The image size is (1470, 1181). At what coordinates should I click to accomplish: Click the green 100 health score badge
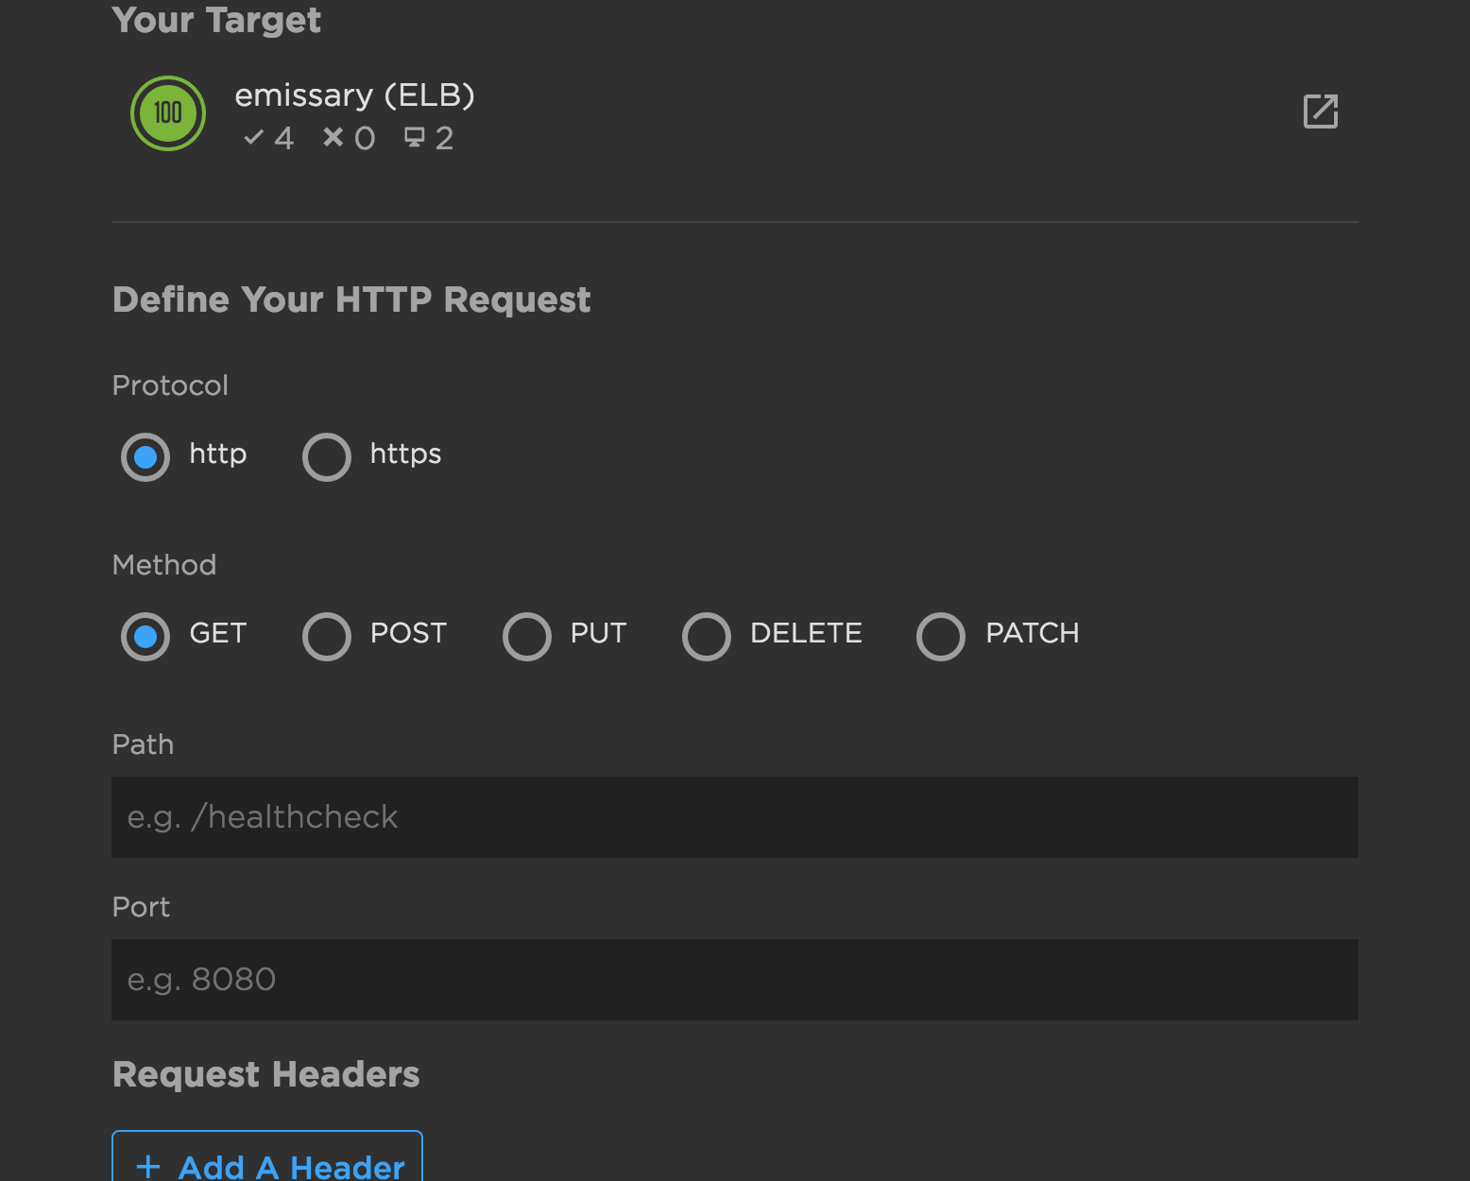[168, 113]
